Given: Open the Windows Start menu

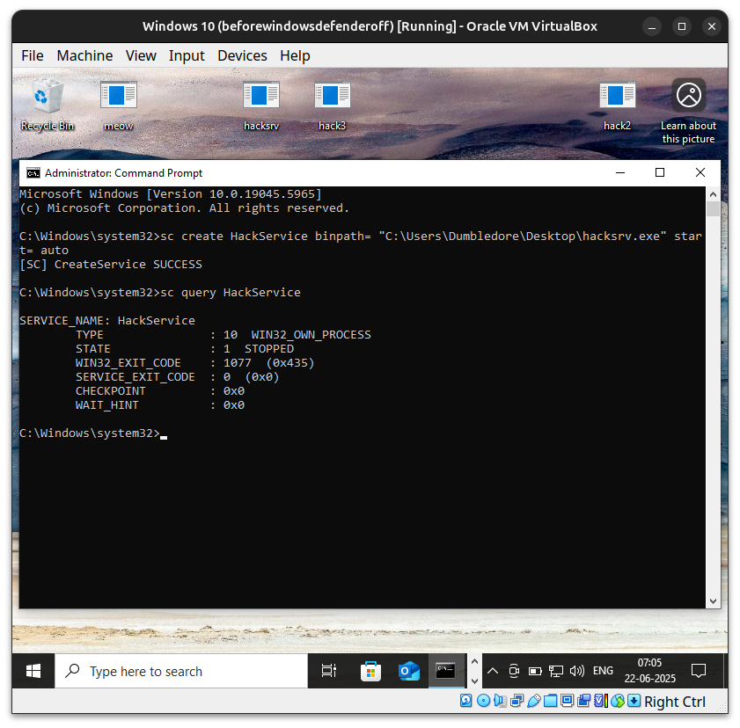Looking at the screenshot, I should pyautogui.click(x=33, y=671).
